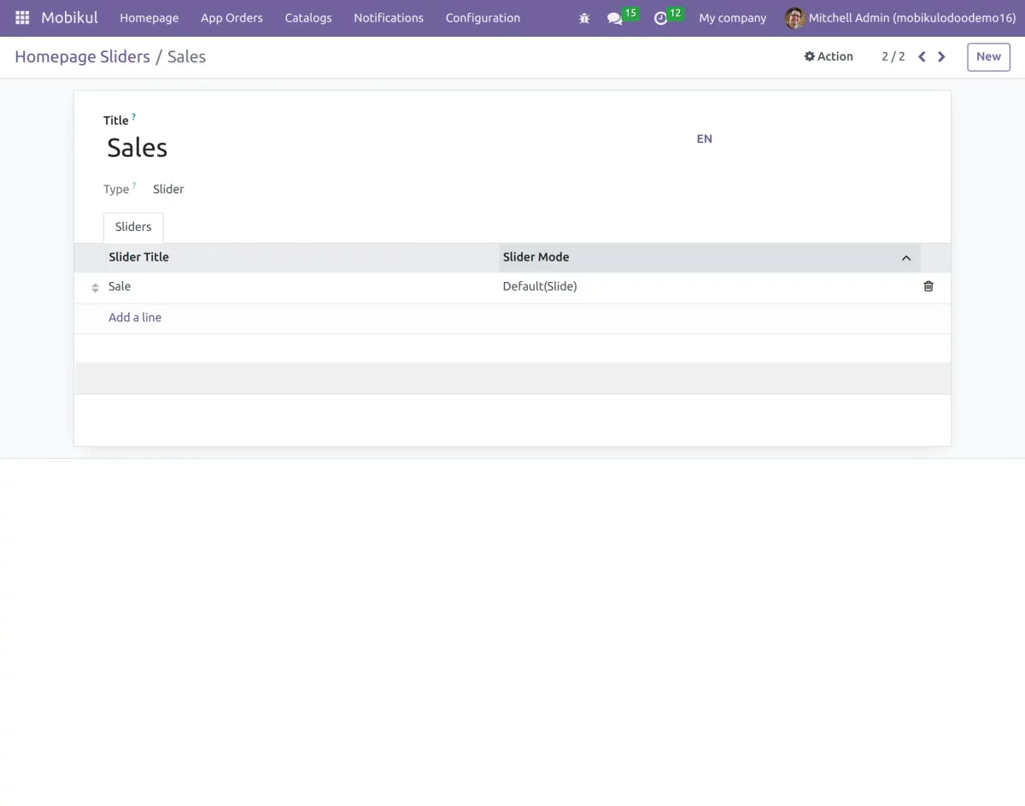The height and width of the screenshot is (806, 1025).
Task: Open the Catalogs menu
Action: [x=307, y=17]
